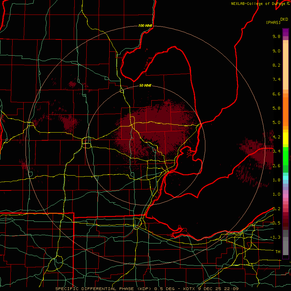Click the 100 NMI range ring label
The height and width of the screenshot is (291, 291).
click(x=145, y=26)
